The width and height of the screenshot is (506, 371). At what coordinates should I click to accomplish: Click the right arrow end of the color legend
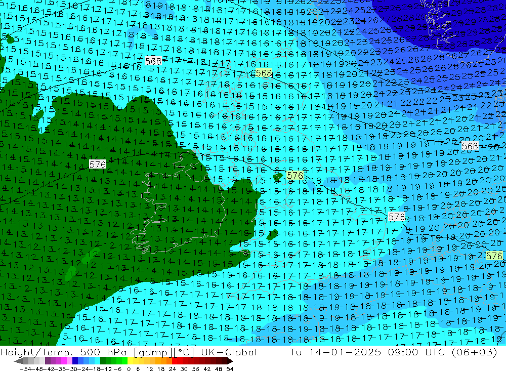click(x=230, y=361)
